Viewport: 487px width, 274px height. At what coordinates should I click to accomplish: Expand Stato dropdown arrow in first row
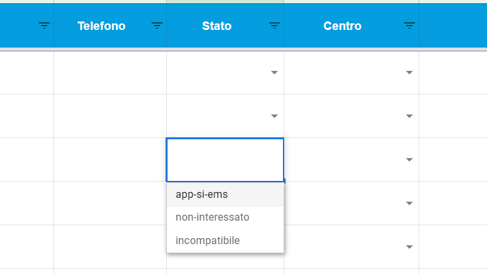pos(274,72)
